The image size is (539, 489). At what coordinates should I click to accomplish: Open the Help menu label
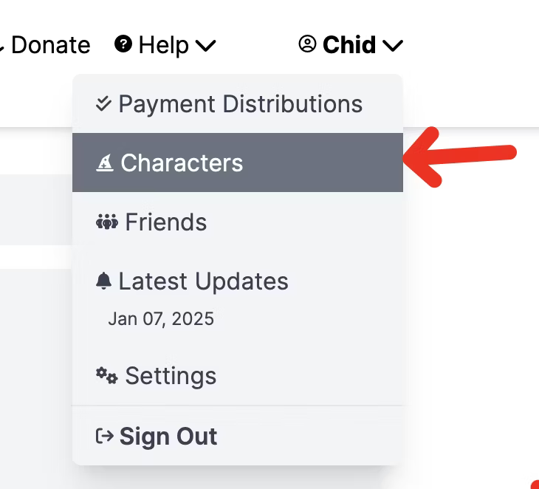(x=164, y=45)
